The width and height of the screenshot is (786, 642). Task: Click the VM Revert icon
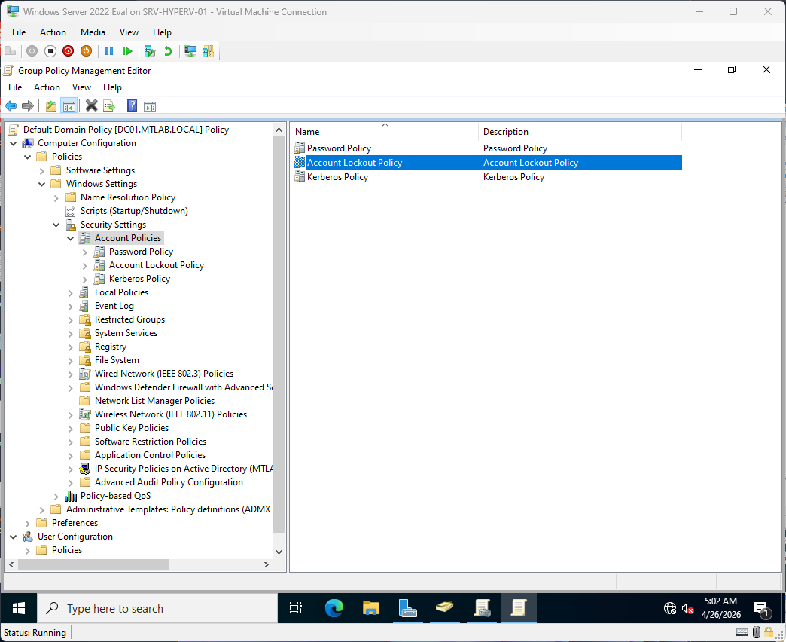[x=168, y=51]
